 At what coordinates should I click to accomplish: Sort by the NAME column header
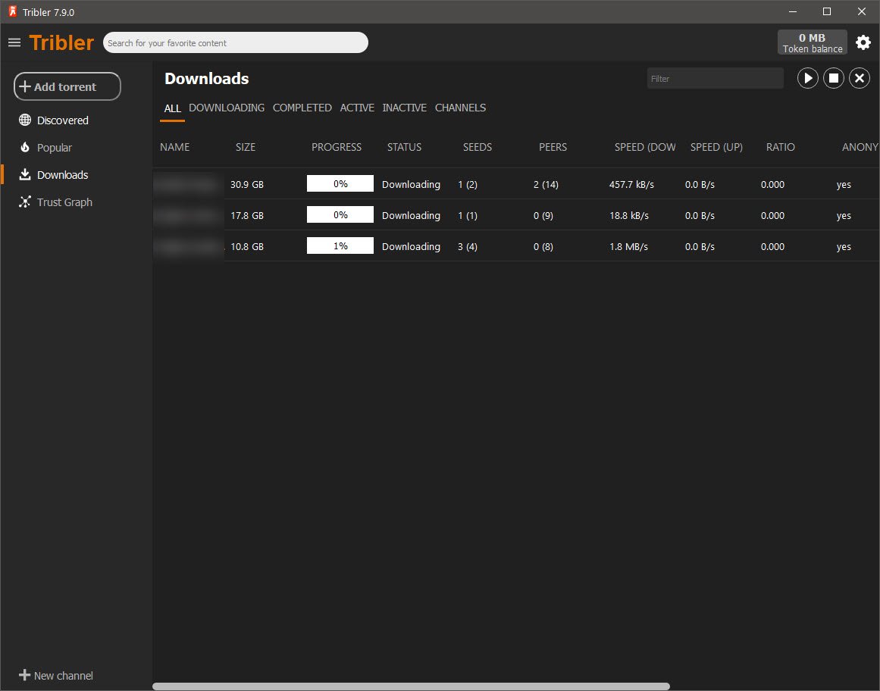click(x=174, y=147)
